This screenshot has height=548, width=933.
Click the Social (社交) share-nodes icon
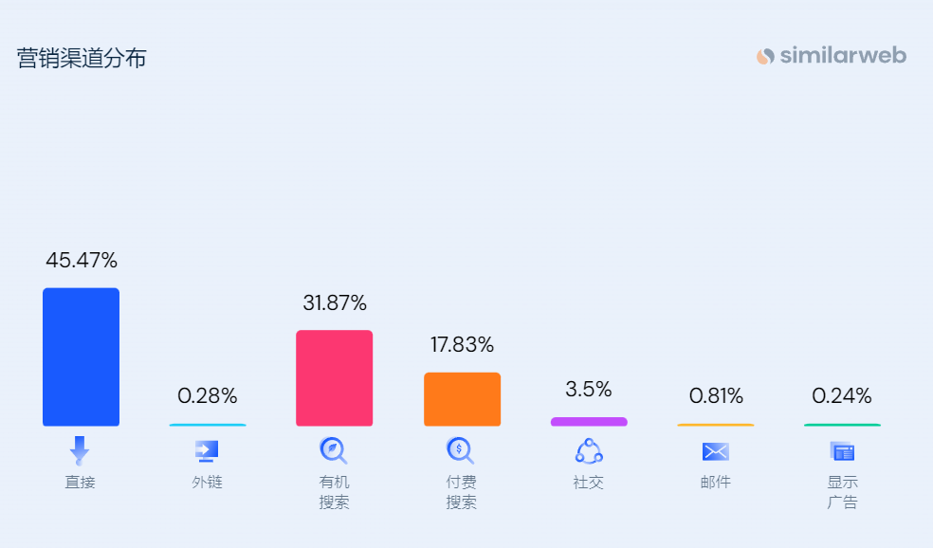pos(589,450)
